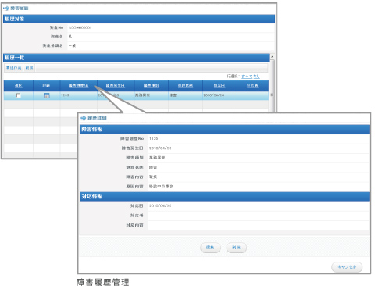375x289 pixels.
Task: Sort by the 対応日 column header
Action: click(x=220, y=86)
